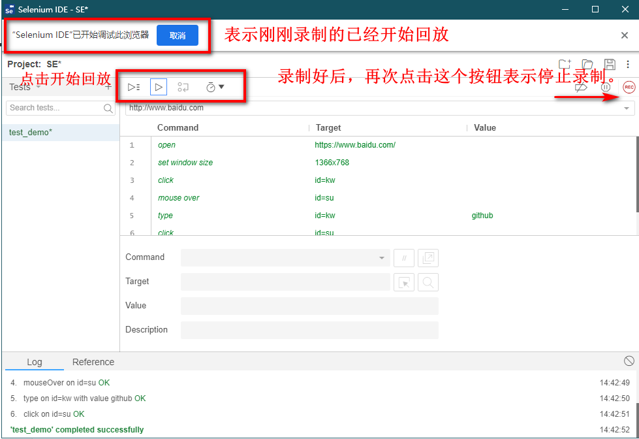Select the test_demo test in sidebar
639x439 pixels.
31,132
